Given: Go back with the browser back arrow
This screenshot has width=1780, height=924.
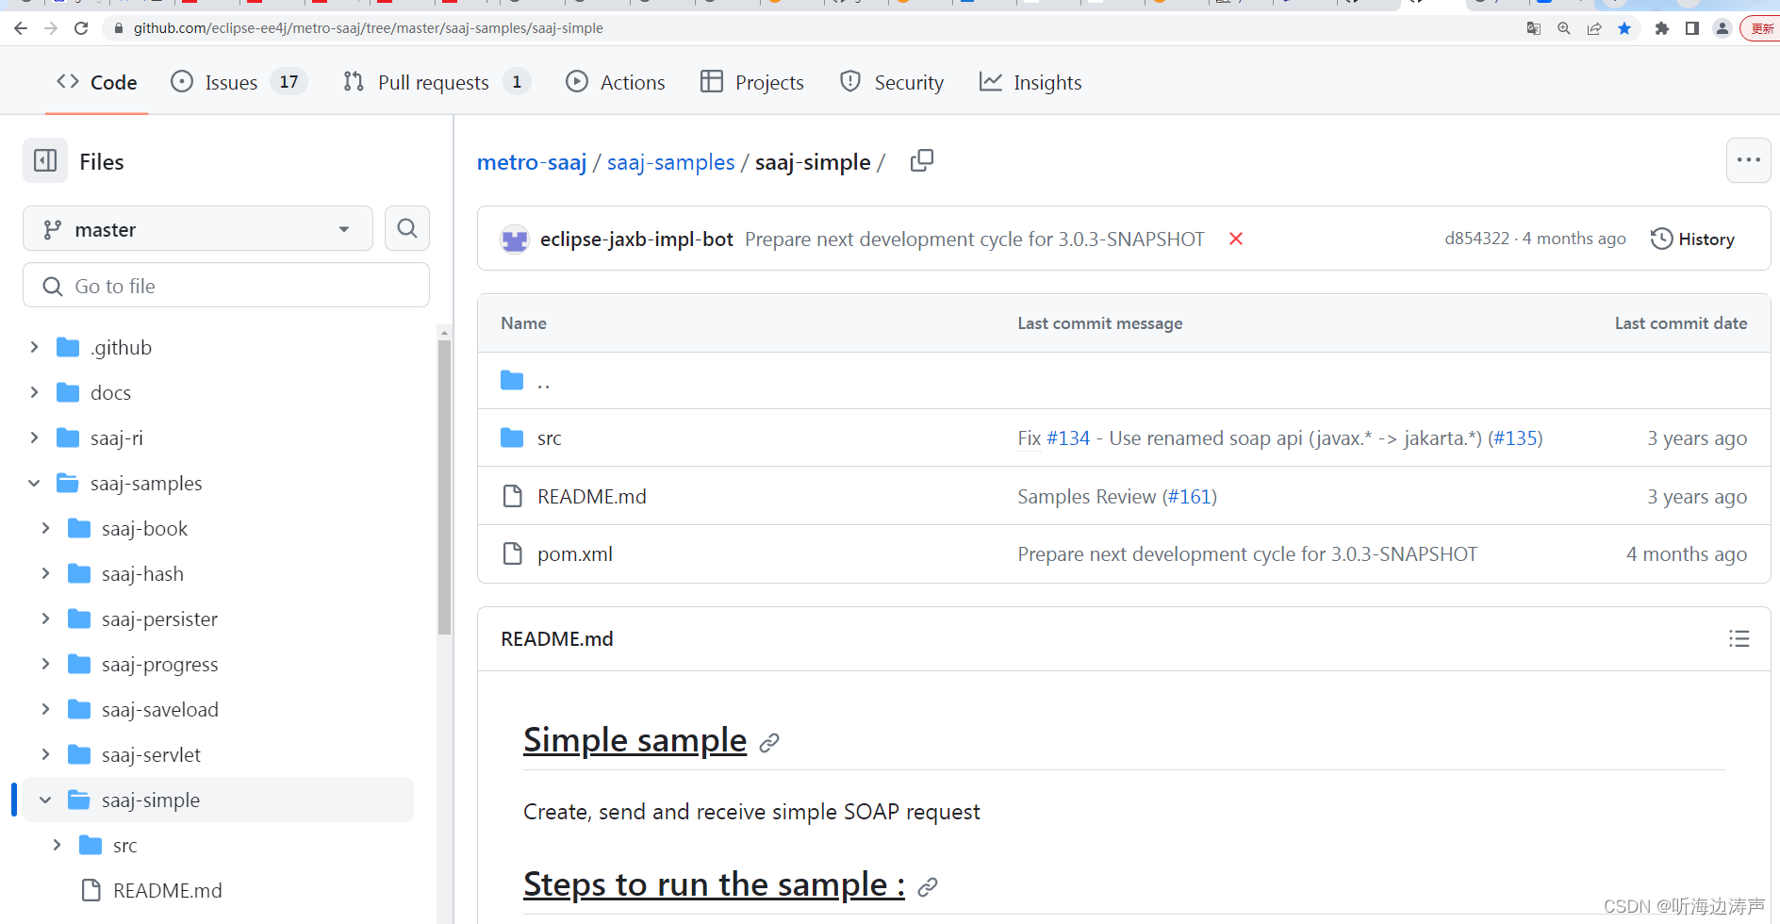Looking at the screenshot, I should coord(21,28).
